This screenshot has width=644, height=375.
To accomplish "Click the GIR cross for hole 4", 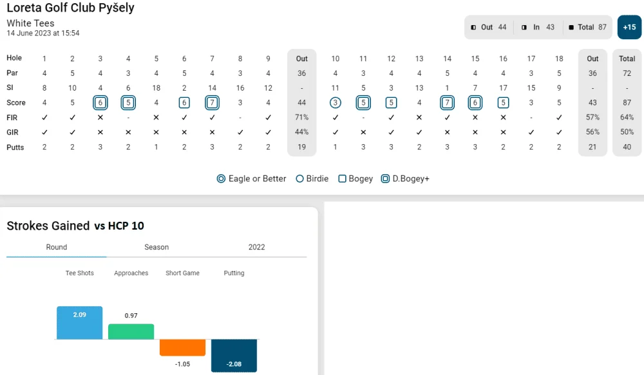I will (x=128, y=132).
